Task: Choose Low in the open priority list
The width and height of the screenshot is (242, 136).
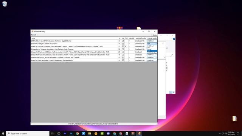Action: click(x=152, y=48)
